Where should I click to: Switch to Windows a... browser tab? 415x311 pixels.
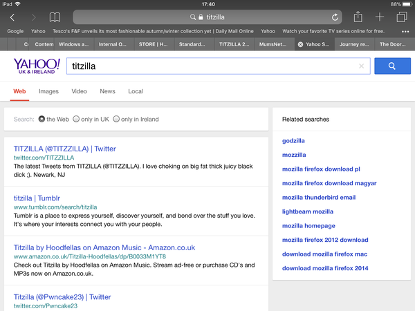point(73,44)
